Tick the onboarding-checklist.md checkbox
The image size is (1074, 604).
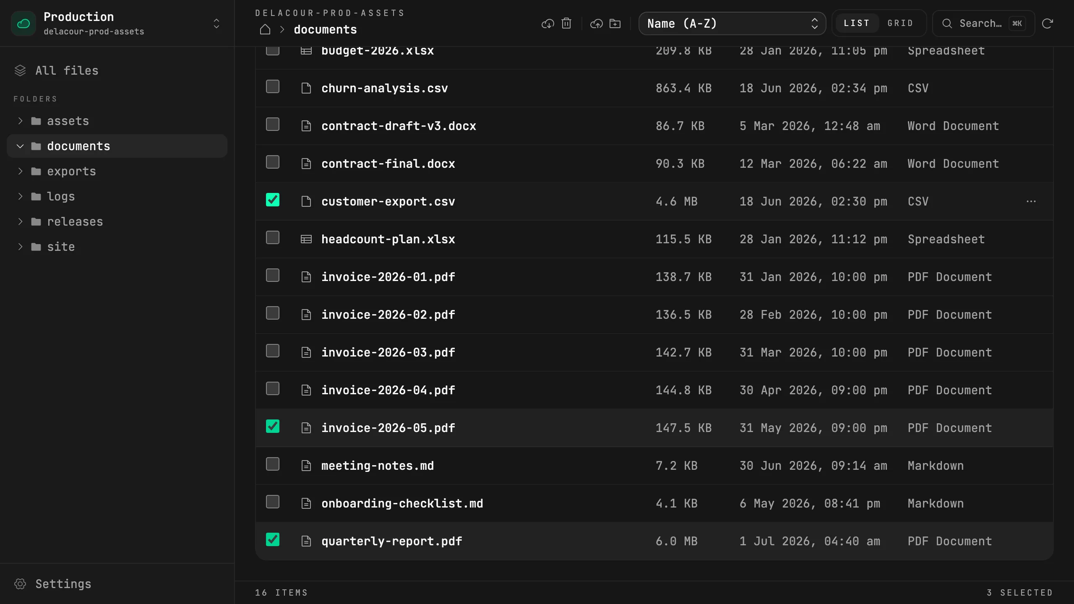pyautogui.click(x=273, y=502)
